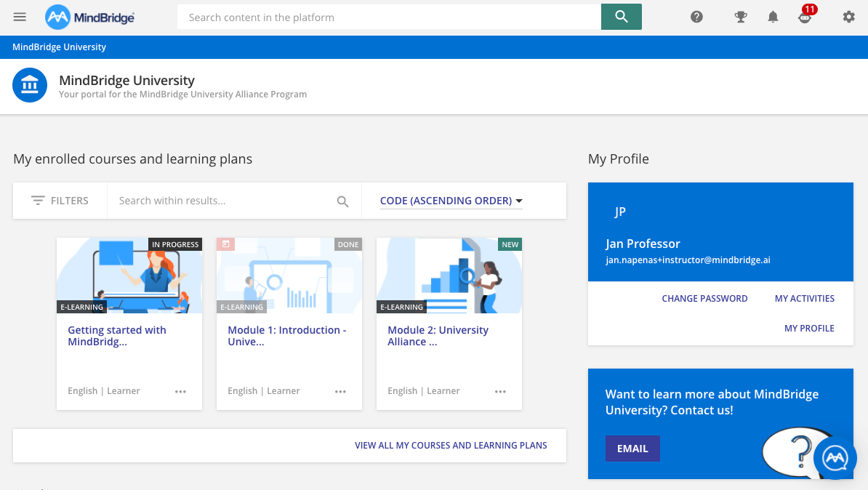
Task: Open MY ACTIVITIES link
Action: [x=804, y=298]
